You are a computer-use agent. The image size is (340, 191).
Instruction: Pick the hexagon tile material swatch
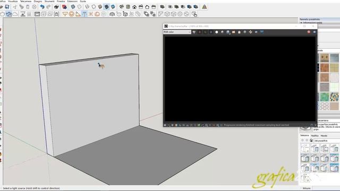coord(325,106)
